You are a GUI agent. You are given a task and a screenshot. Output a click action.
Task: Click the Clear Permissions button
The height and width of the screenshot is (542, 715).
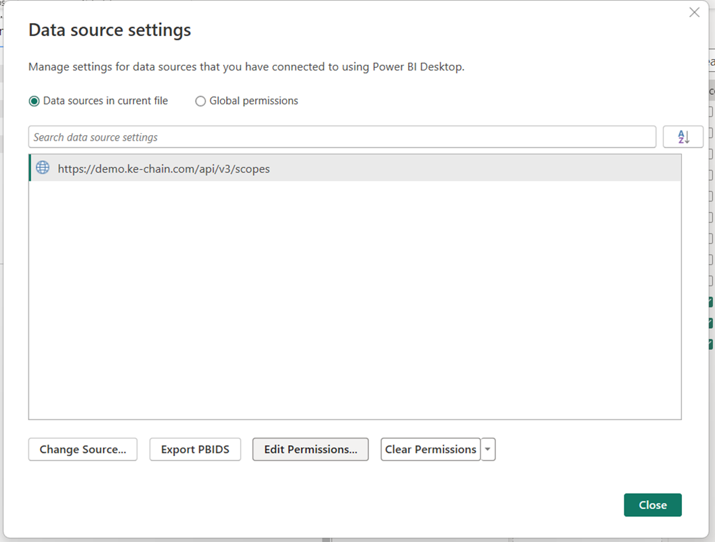(x=431, y=449)
